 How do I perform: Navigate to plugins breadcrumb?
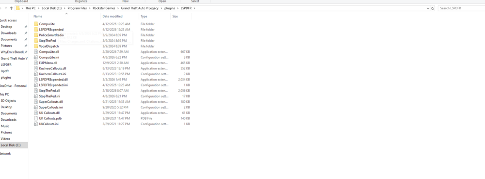pyautogui.click(x=169, y=8)
